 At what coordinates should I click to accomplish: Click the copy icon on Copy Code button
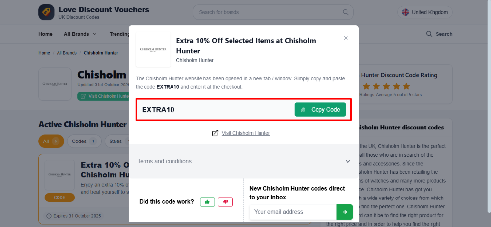pyautogui.click(x=303, y=110)
